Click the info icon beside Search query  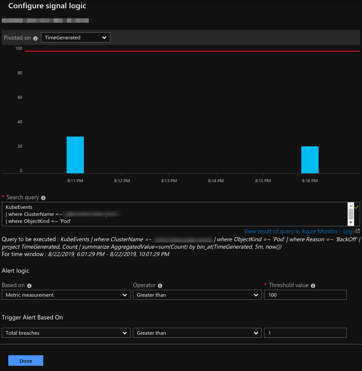pos(43,198)
